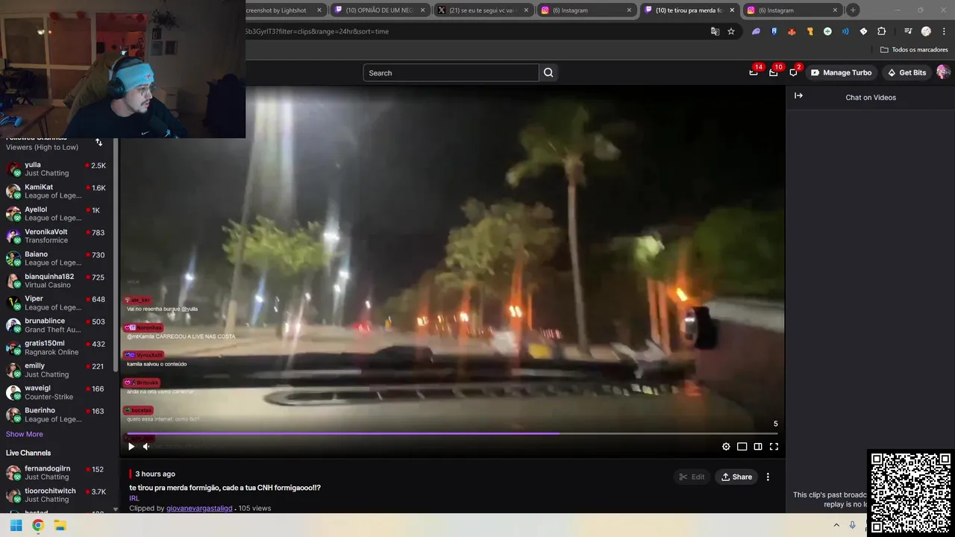Switch to OPINIÃO DE UM NEG Twitch tab
Viewport: 955px width, 537px height.
[381, 10]
